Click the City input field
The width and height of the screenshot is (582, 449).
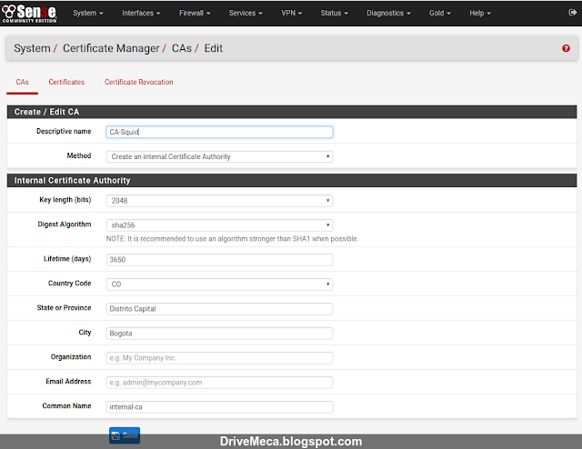(219, 334)
